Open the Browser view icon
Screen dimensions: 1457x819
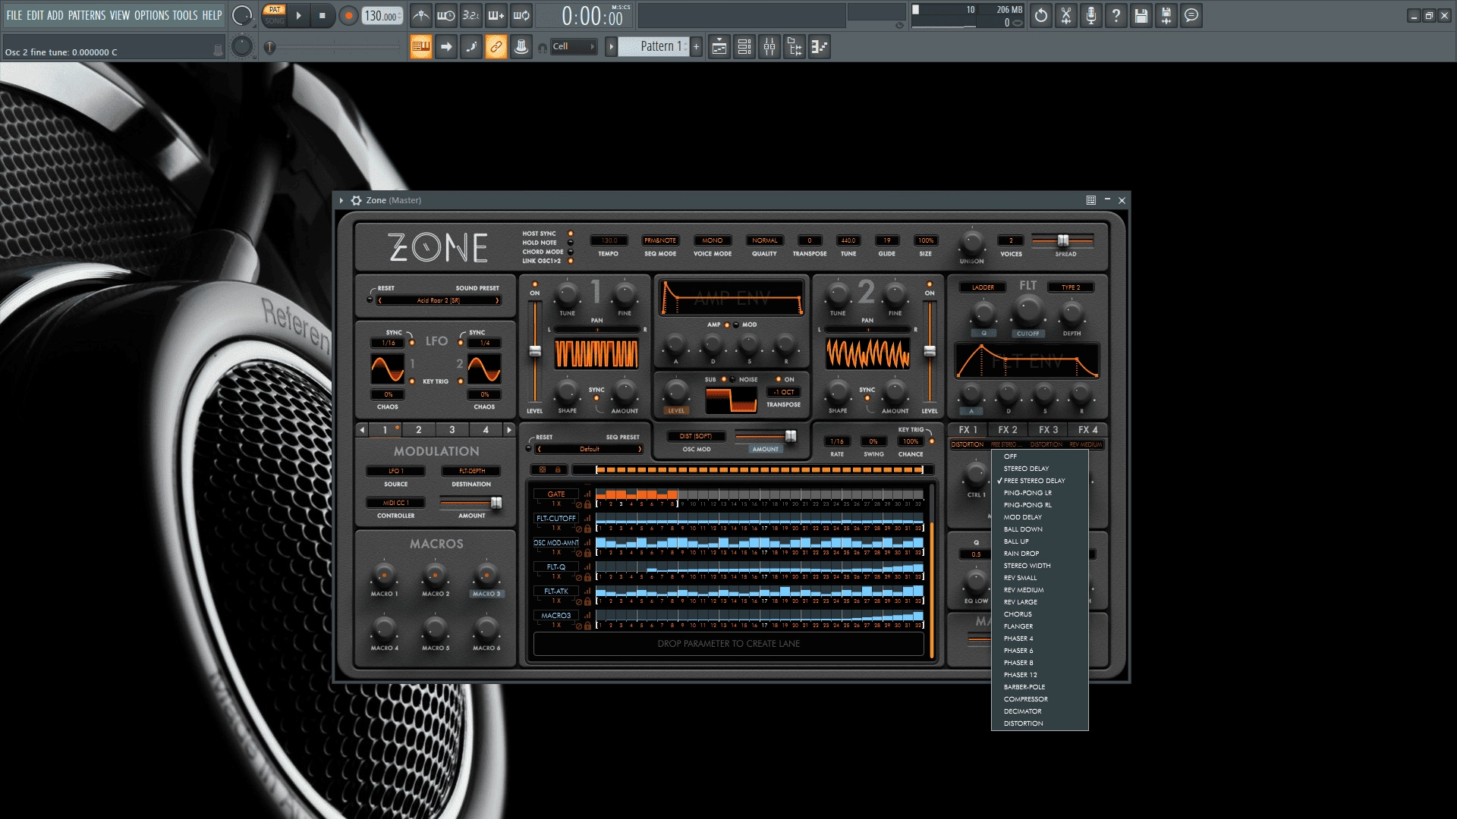pos(795,47)
